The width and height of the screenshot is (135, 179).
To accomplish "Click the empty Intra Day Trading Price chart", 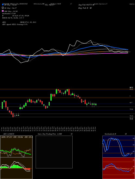I will coord(54,152).
